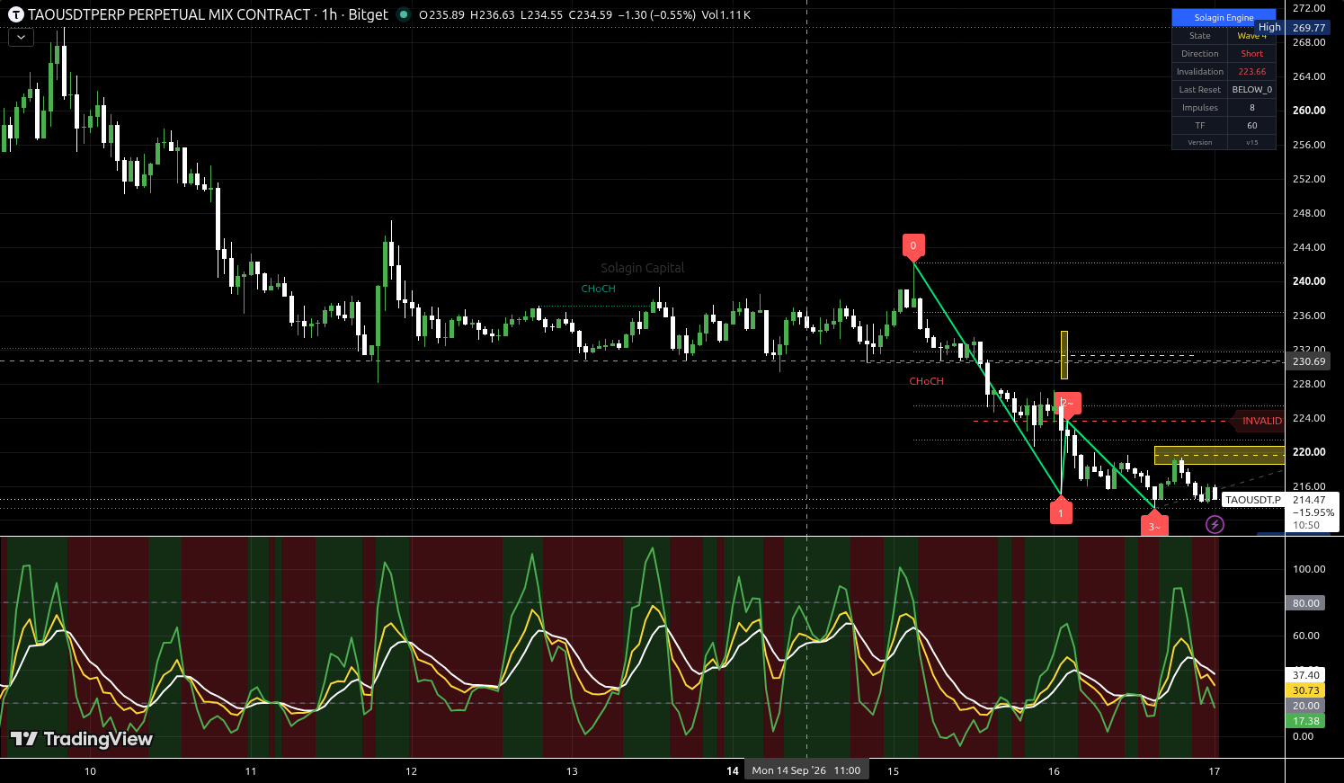This screenshot has width=1344, height=783.
Task: Click the TAO symbol logo icon
Action: pyautogui.click(x=15, y=14)
